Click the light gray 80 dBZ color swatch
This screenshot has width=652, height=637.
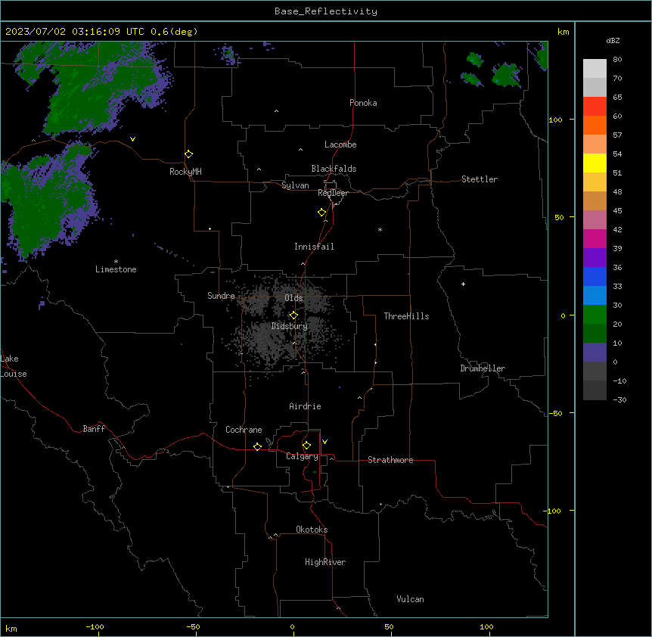coord(595,69)
